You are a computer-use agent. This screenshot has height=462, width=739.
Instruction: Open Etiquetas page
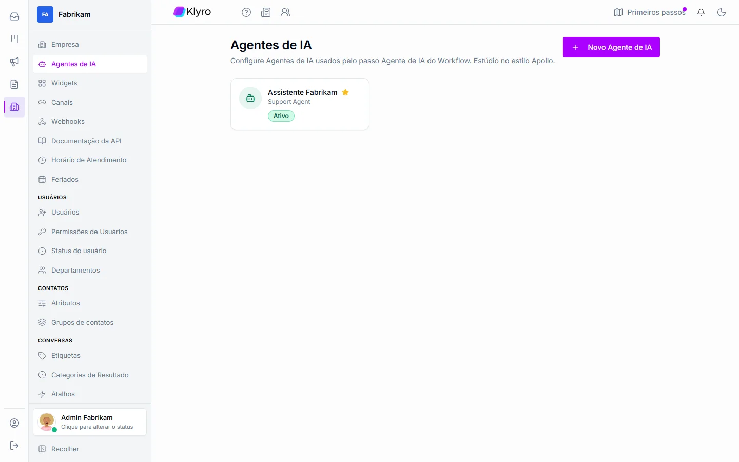pyautogui.click(x=90, y=356)
